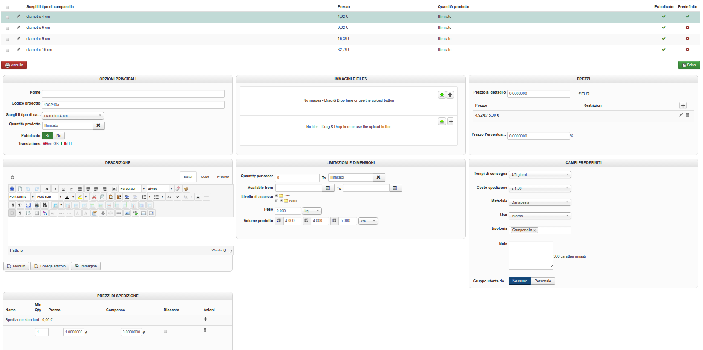
Task: Open the Tempi di consegna dropdown
Action: 540,175
